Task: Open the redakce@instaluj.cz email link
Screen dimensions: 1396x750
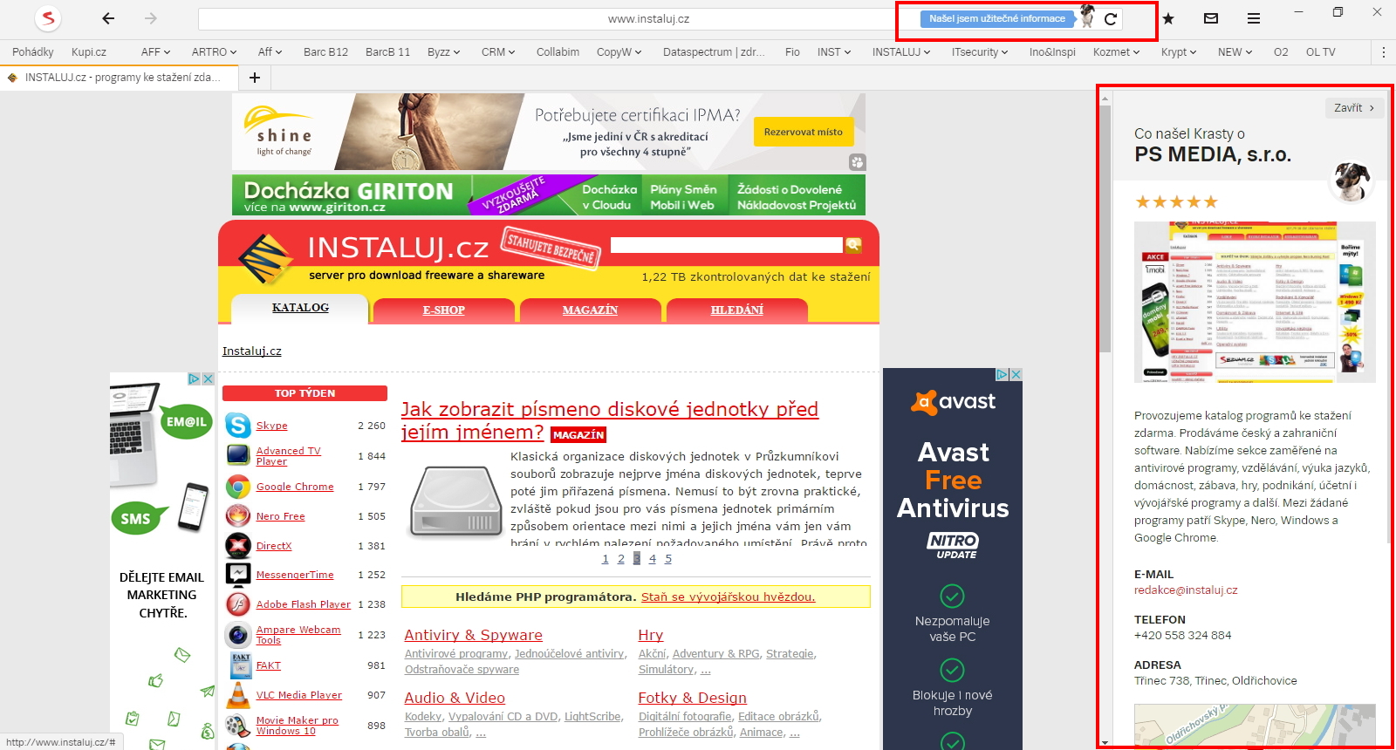Action: (x=1186, y=590)
